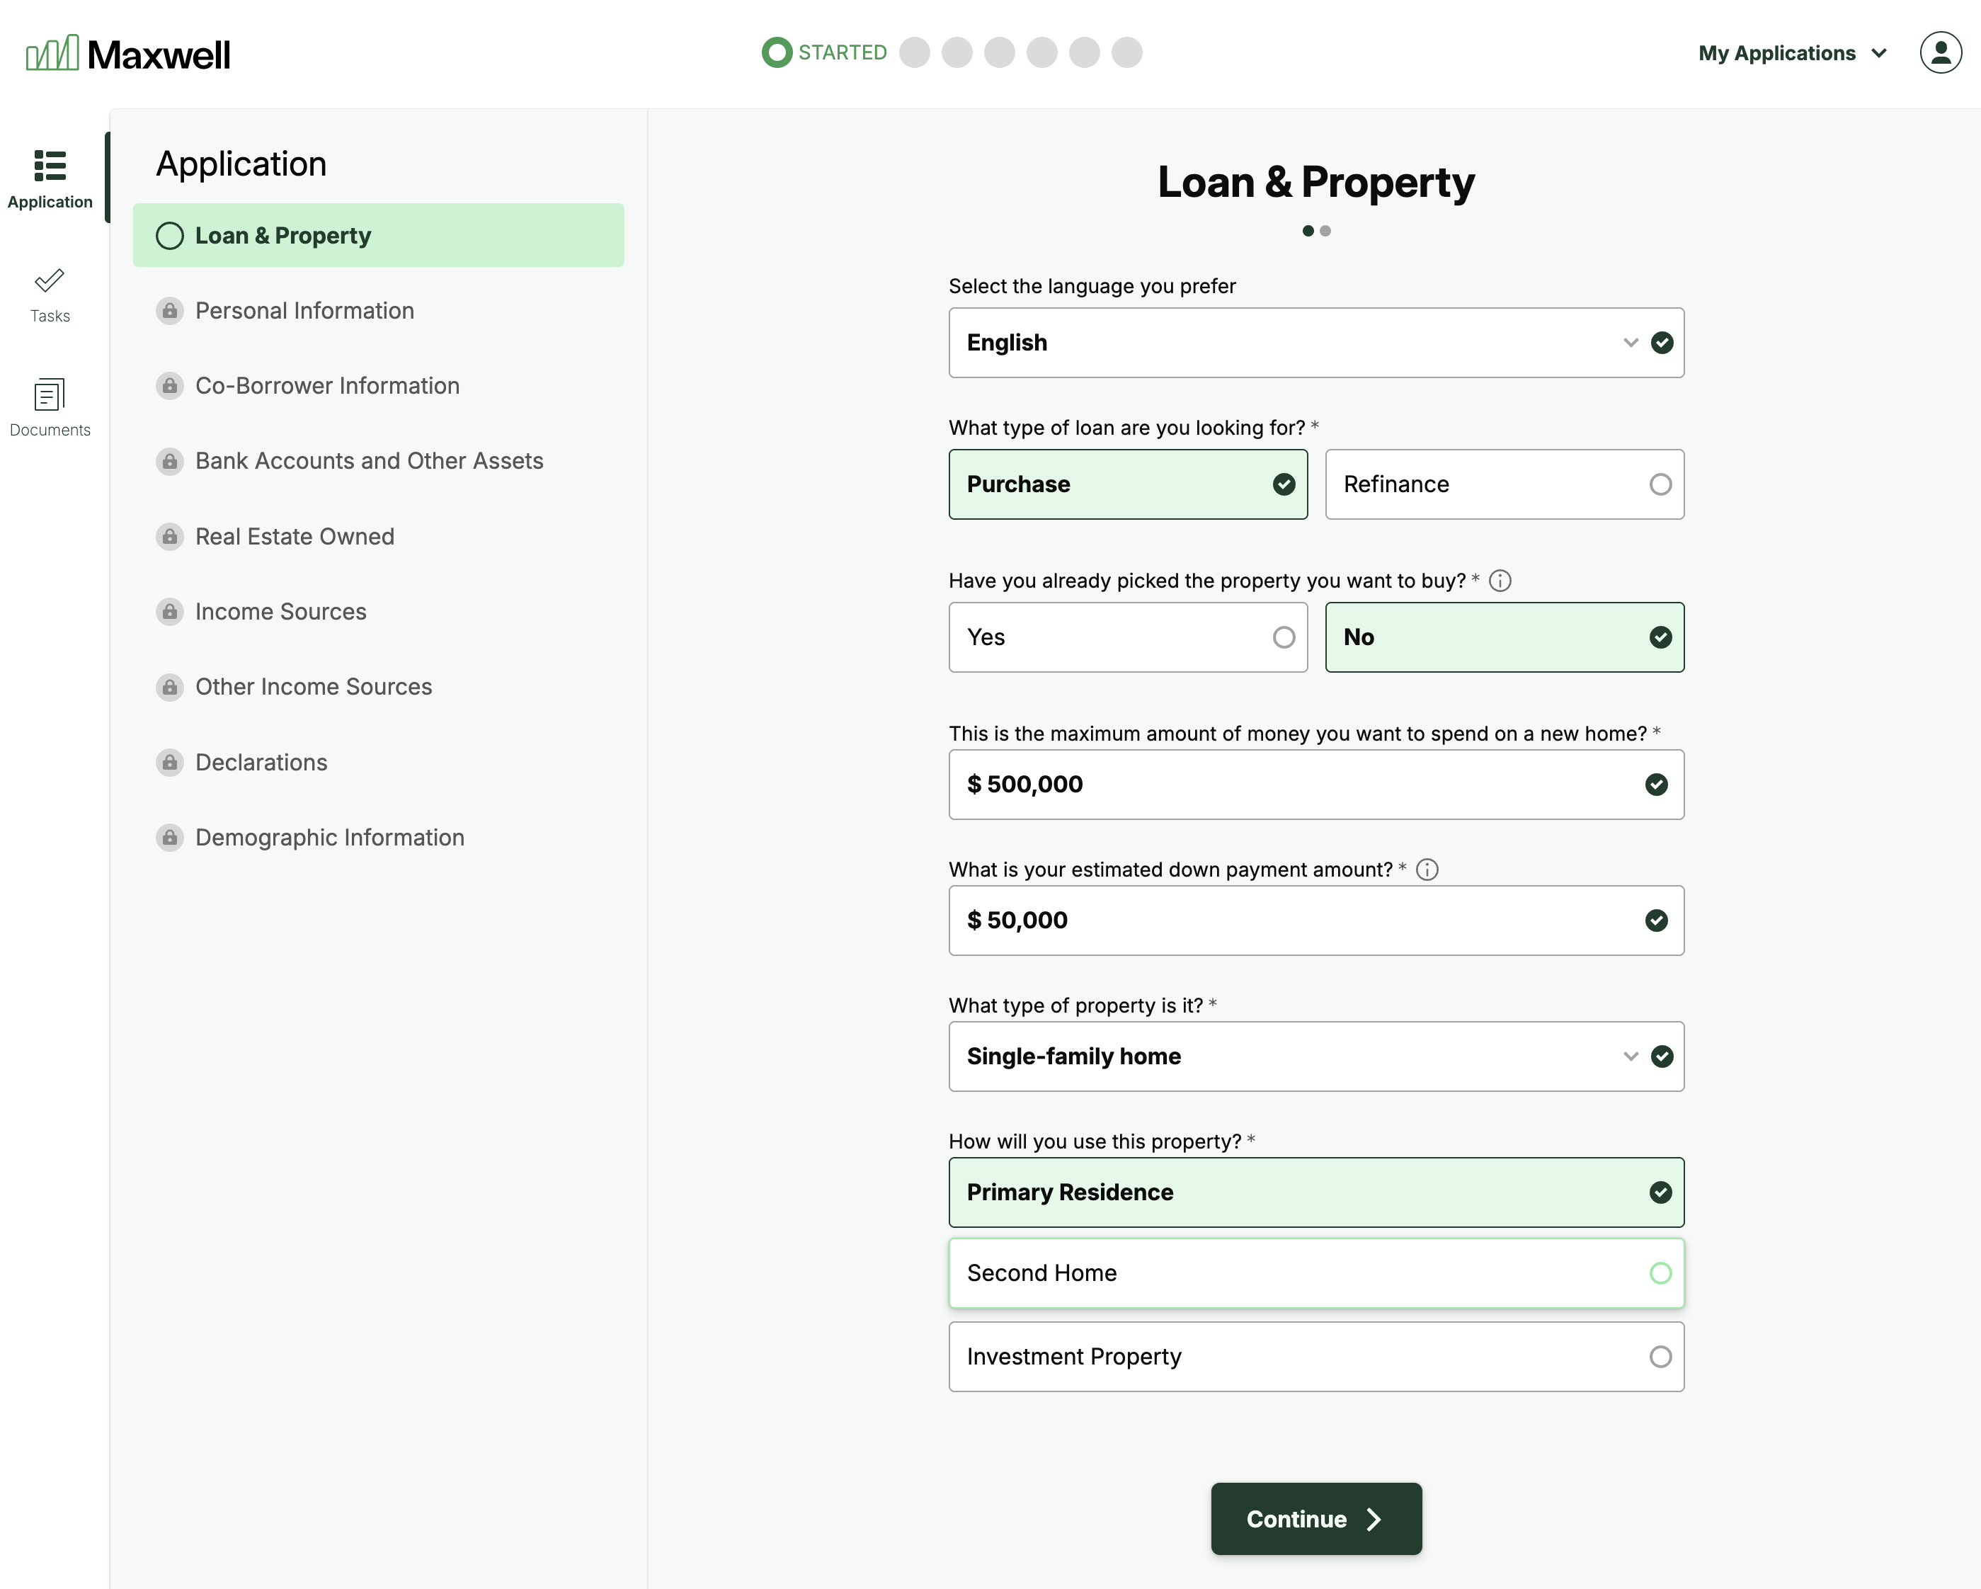
Task: Open the Income Sources section
Action: pyautogui.click(x=280, y=611)
